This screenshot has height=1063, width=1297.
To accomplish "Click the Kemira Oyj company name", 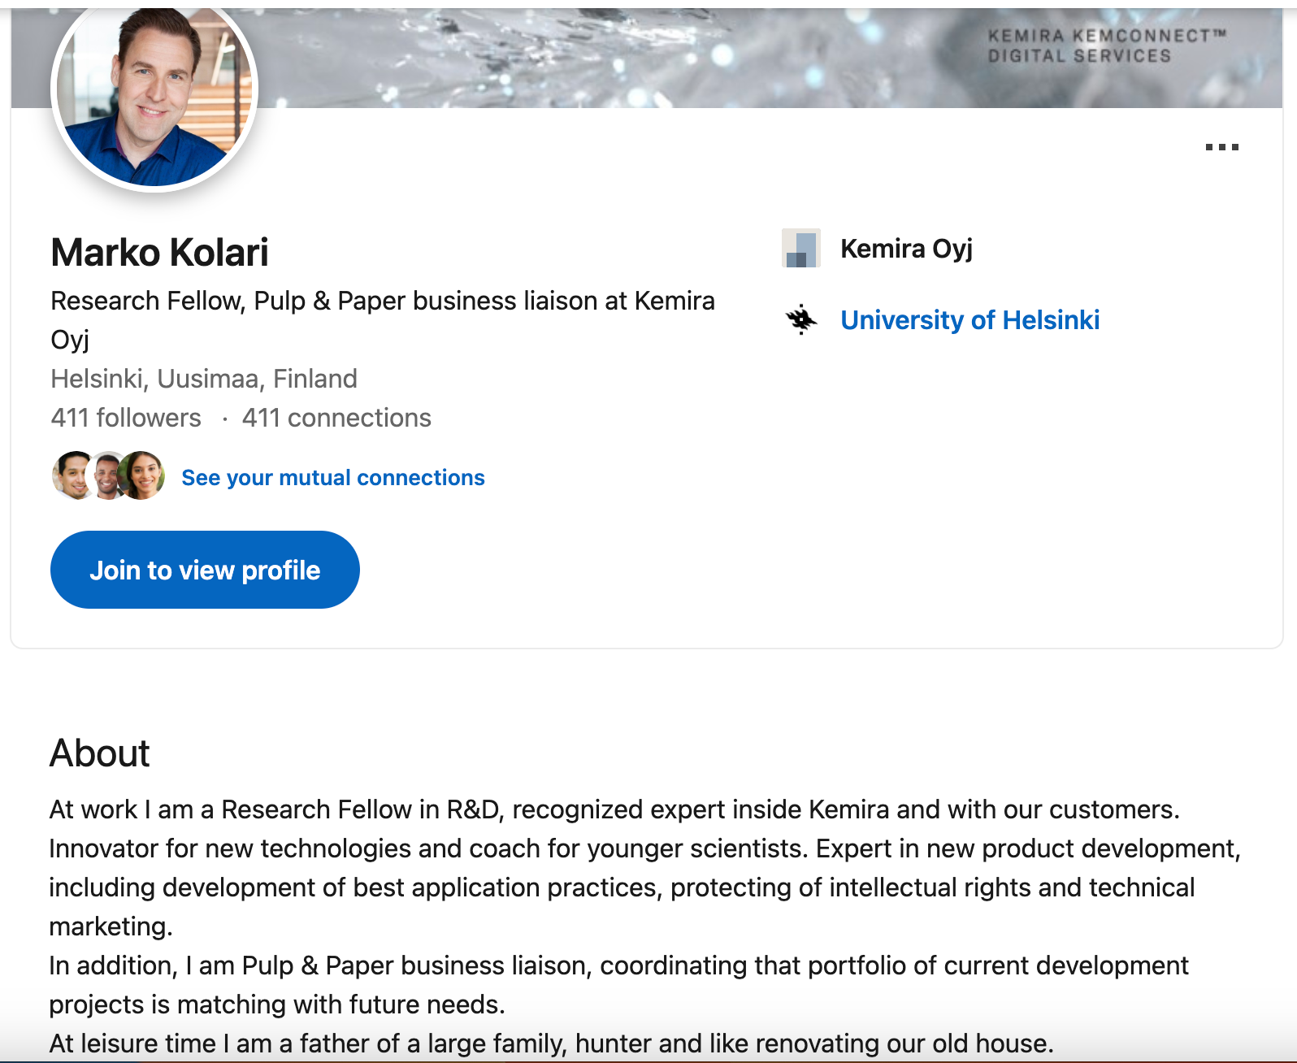I will pyautogui.click(x=906, y=249).
